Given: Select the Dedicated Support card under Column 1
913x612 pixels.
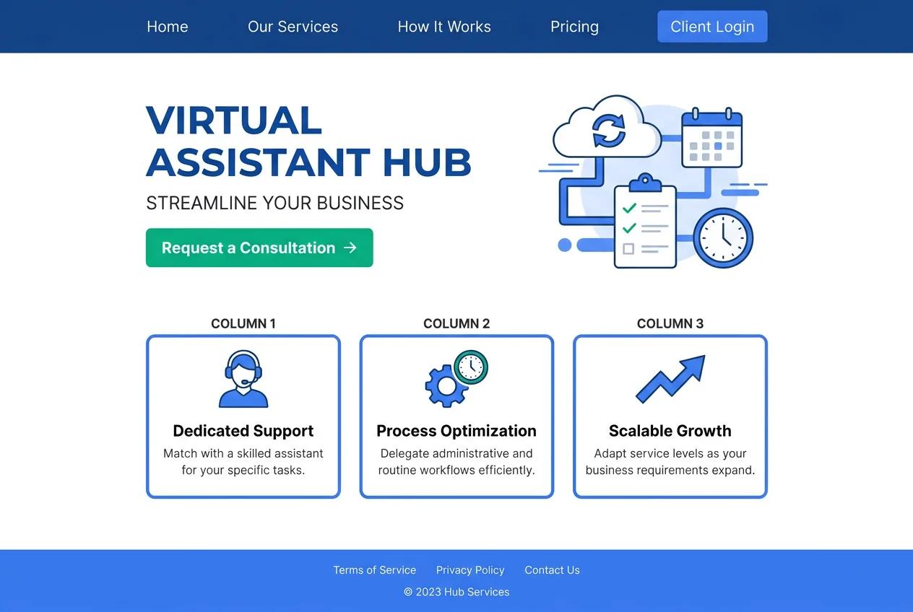Looking at the screenshot, I should [243, 416].
